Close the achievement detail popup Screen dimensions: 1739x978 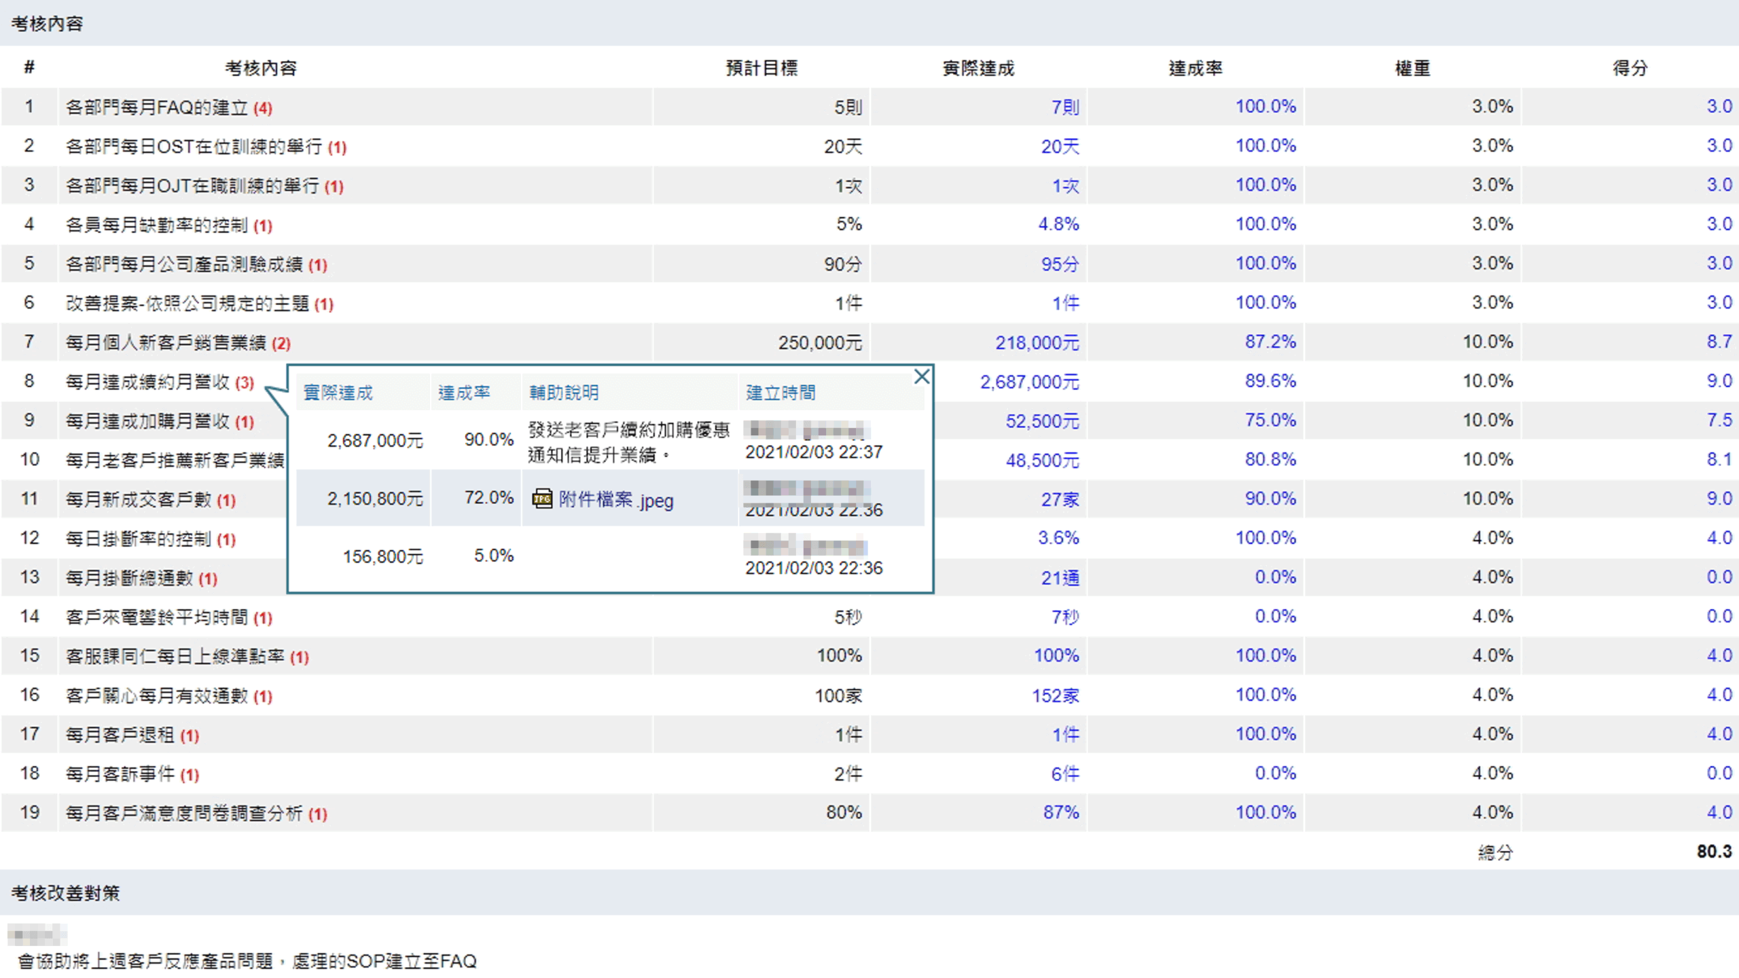[x=921, y=376]
